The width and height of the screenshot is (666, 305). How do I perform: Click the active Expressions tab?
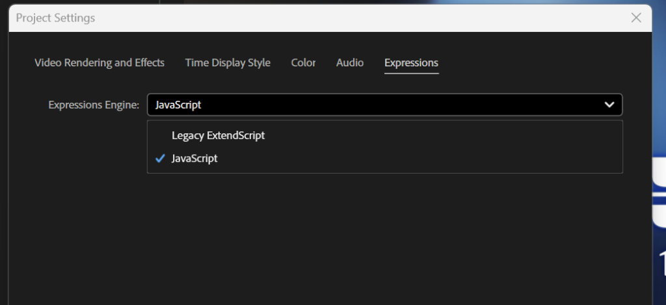[411, 63]
